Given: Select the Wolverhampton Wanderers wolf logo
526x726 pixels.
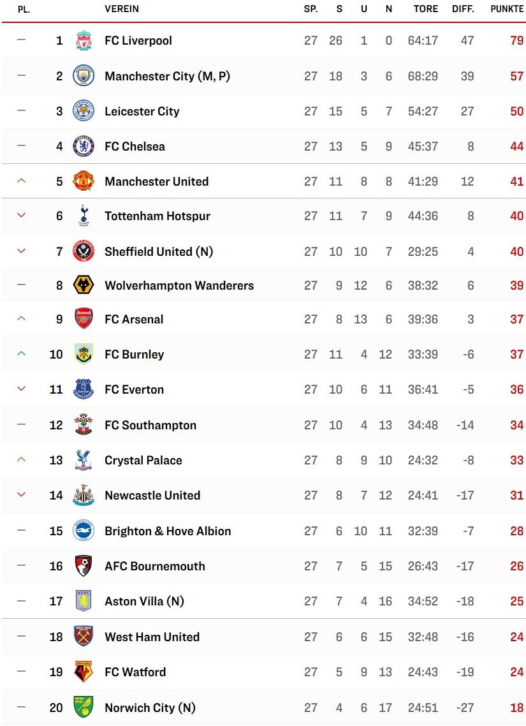Looking at the screenshot, I should coord(84,285).
